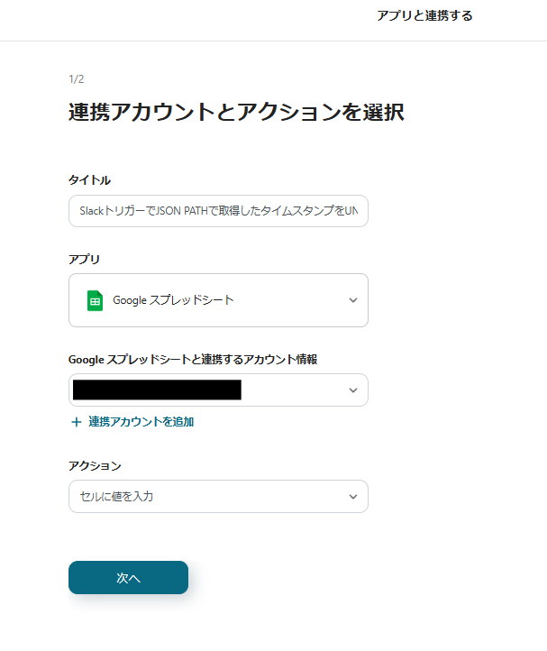This screenshot has width=547, height=651.
Task: Expand the アプリ dropdown chevron
Action: click(353, 300)
